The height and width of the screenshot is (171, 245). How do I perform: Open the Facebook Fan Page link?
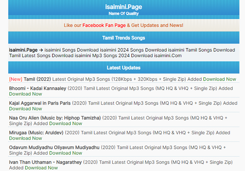[104, 25]
